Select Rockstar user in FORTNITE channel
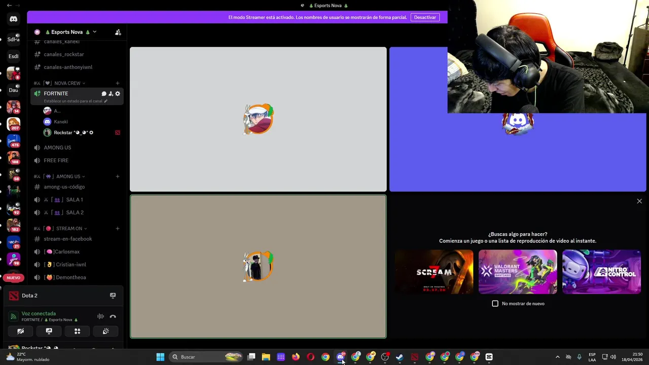 pos(82,133)
